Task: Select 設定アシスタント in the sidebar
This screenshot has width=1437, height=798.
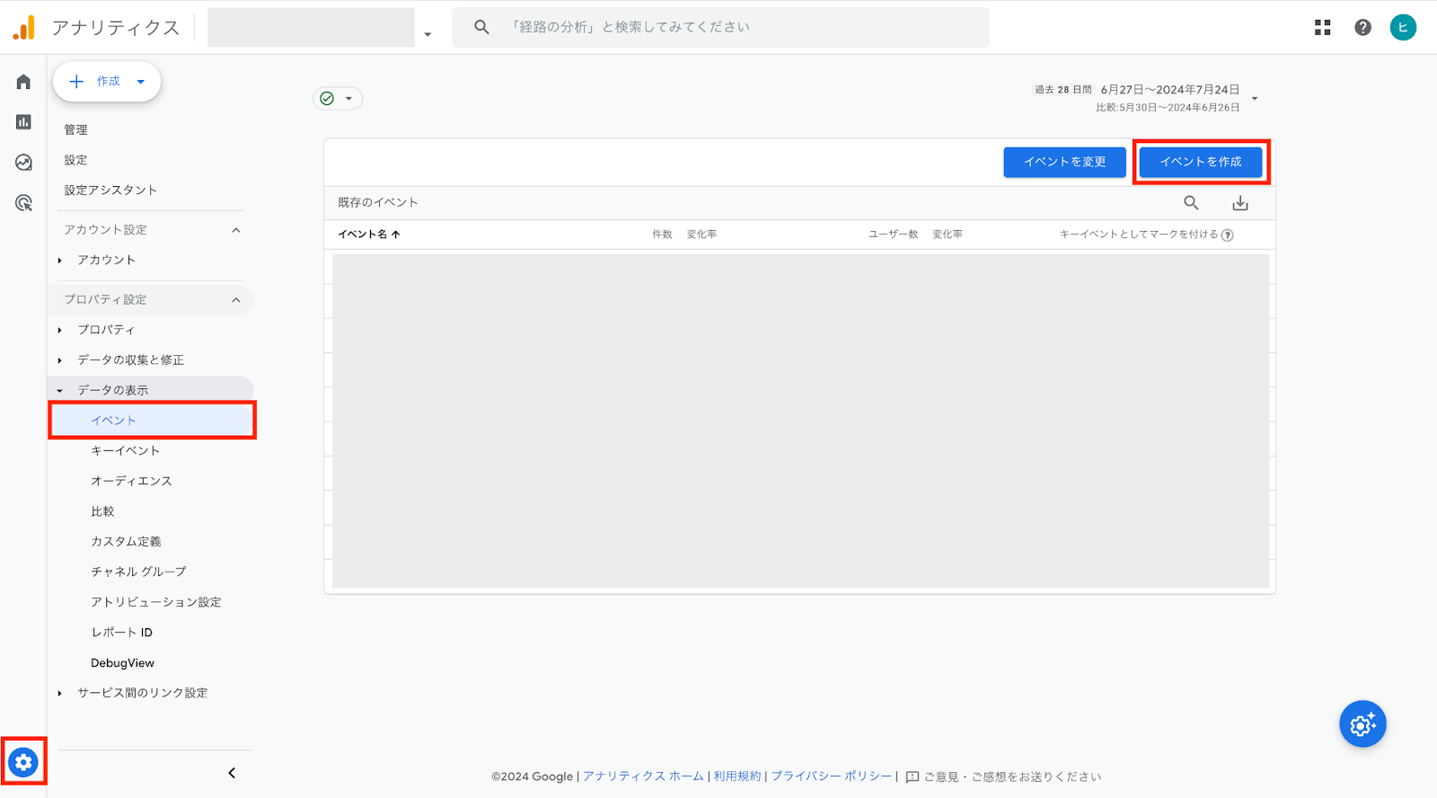Action: (x=110, y=191)
